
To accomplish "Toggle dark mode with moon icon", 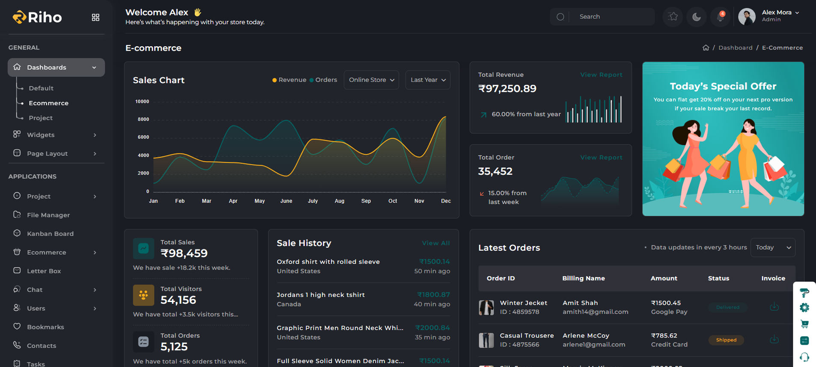I will [x=697, y=17].
